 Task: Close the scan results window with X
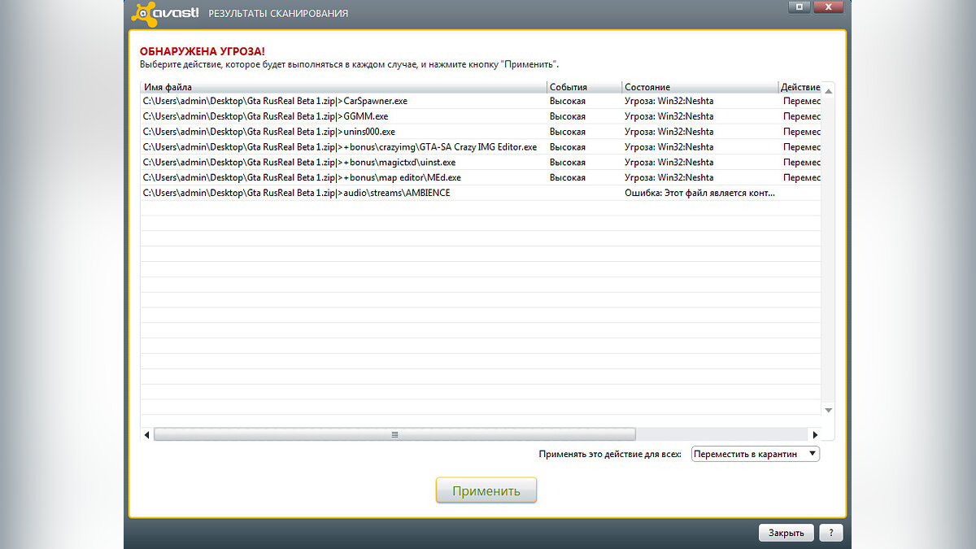829,7
